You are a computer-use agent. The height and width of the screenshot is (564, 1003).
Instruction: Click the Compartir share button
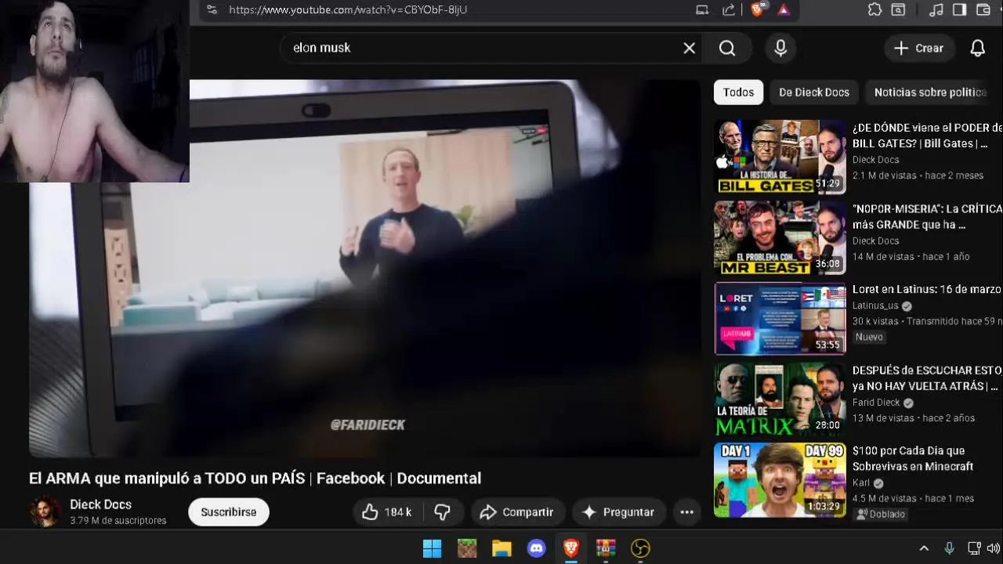[517, 512]
